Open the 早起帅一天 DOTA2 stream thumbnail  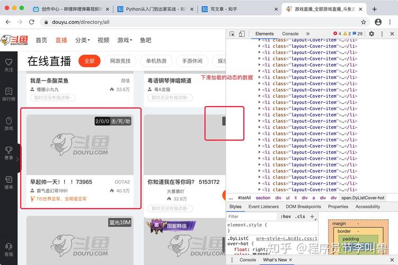80,145
